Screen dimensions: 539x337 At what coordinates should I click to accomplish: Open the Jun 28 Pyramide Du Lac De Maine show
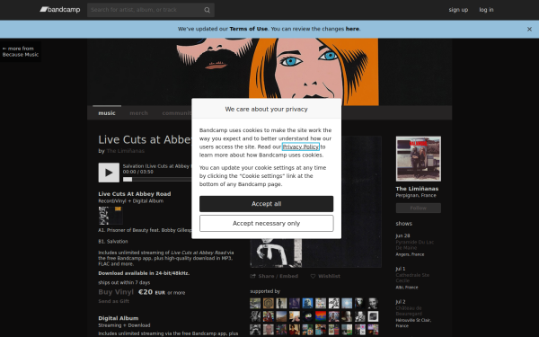coord(414,244)
